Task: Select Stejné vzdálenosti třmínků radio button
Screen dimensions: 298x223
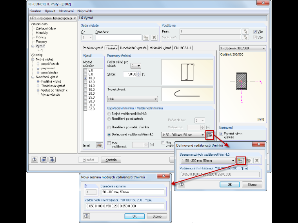Action: pos(109,114)
